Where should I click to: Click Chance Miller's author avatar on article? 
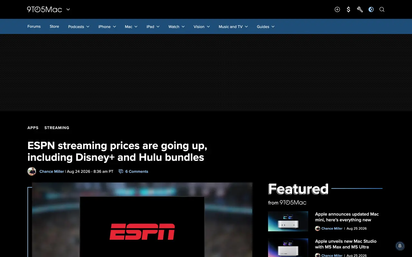point(32,171)
